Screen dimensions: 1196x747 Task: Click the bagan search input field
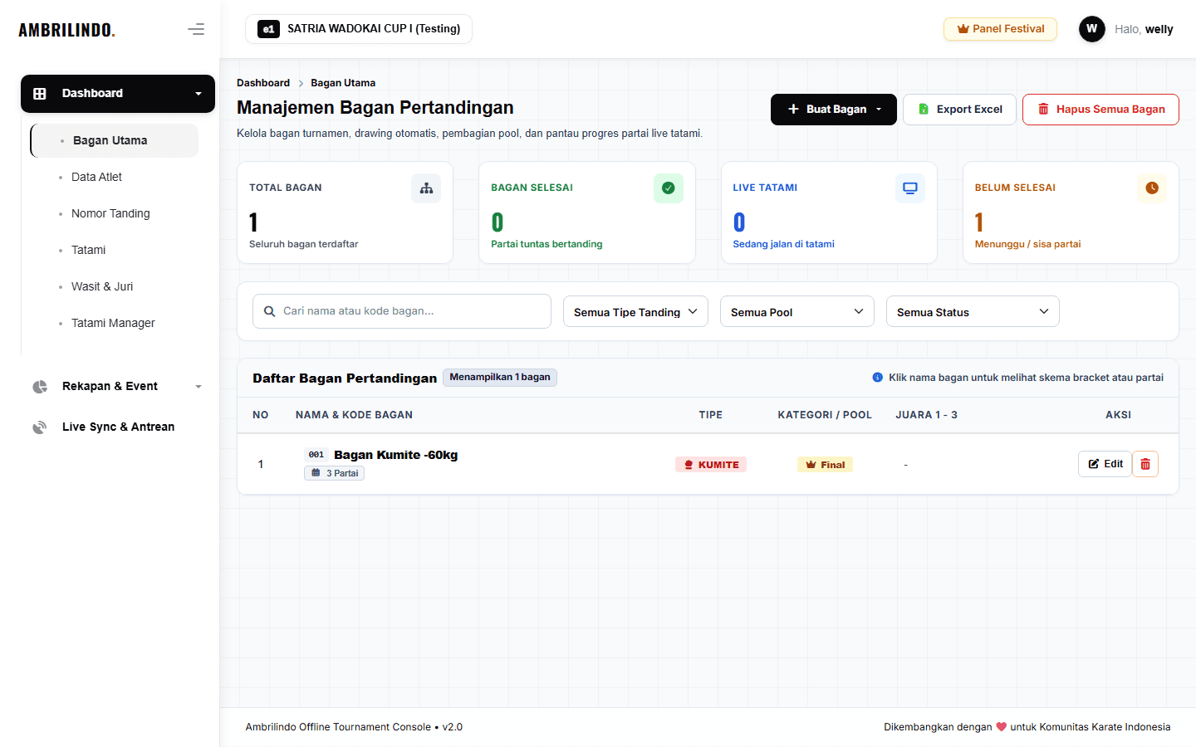(402, 311)
